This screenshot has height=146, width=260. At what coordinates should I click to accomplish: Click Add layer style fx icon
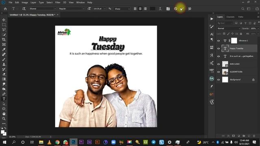228,136
